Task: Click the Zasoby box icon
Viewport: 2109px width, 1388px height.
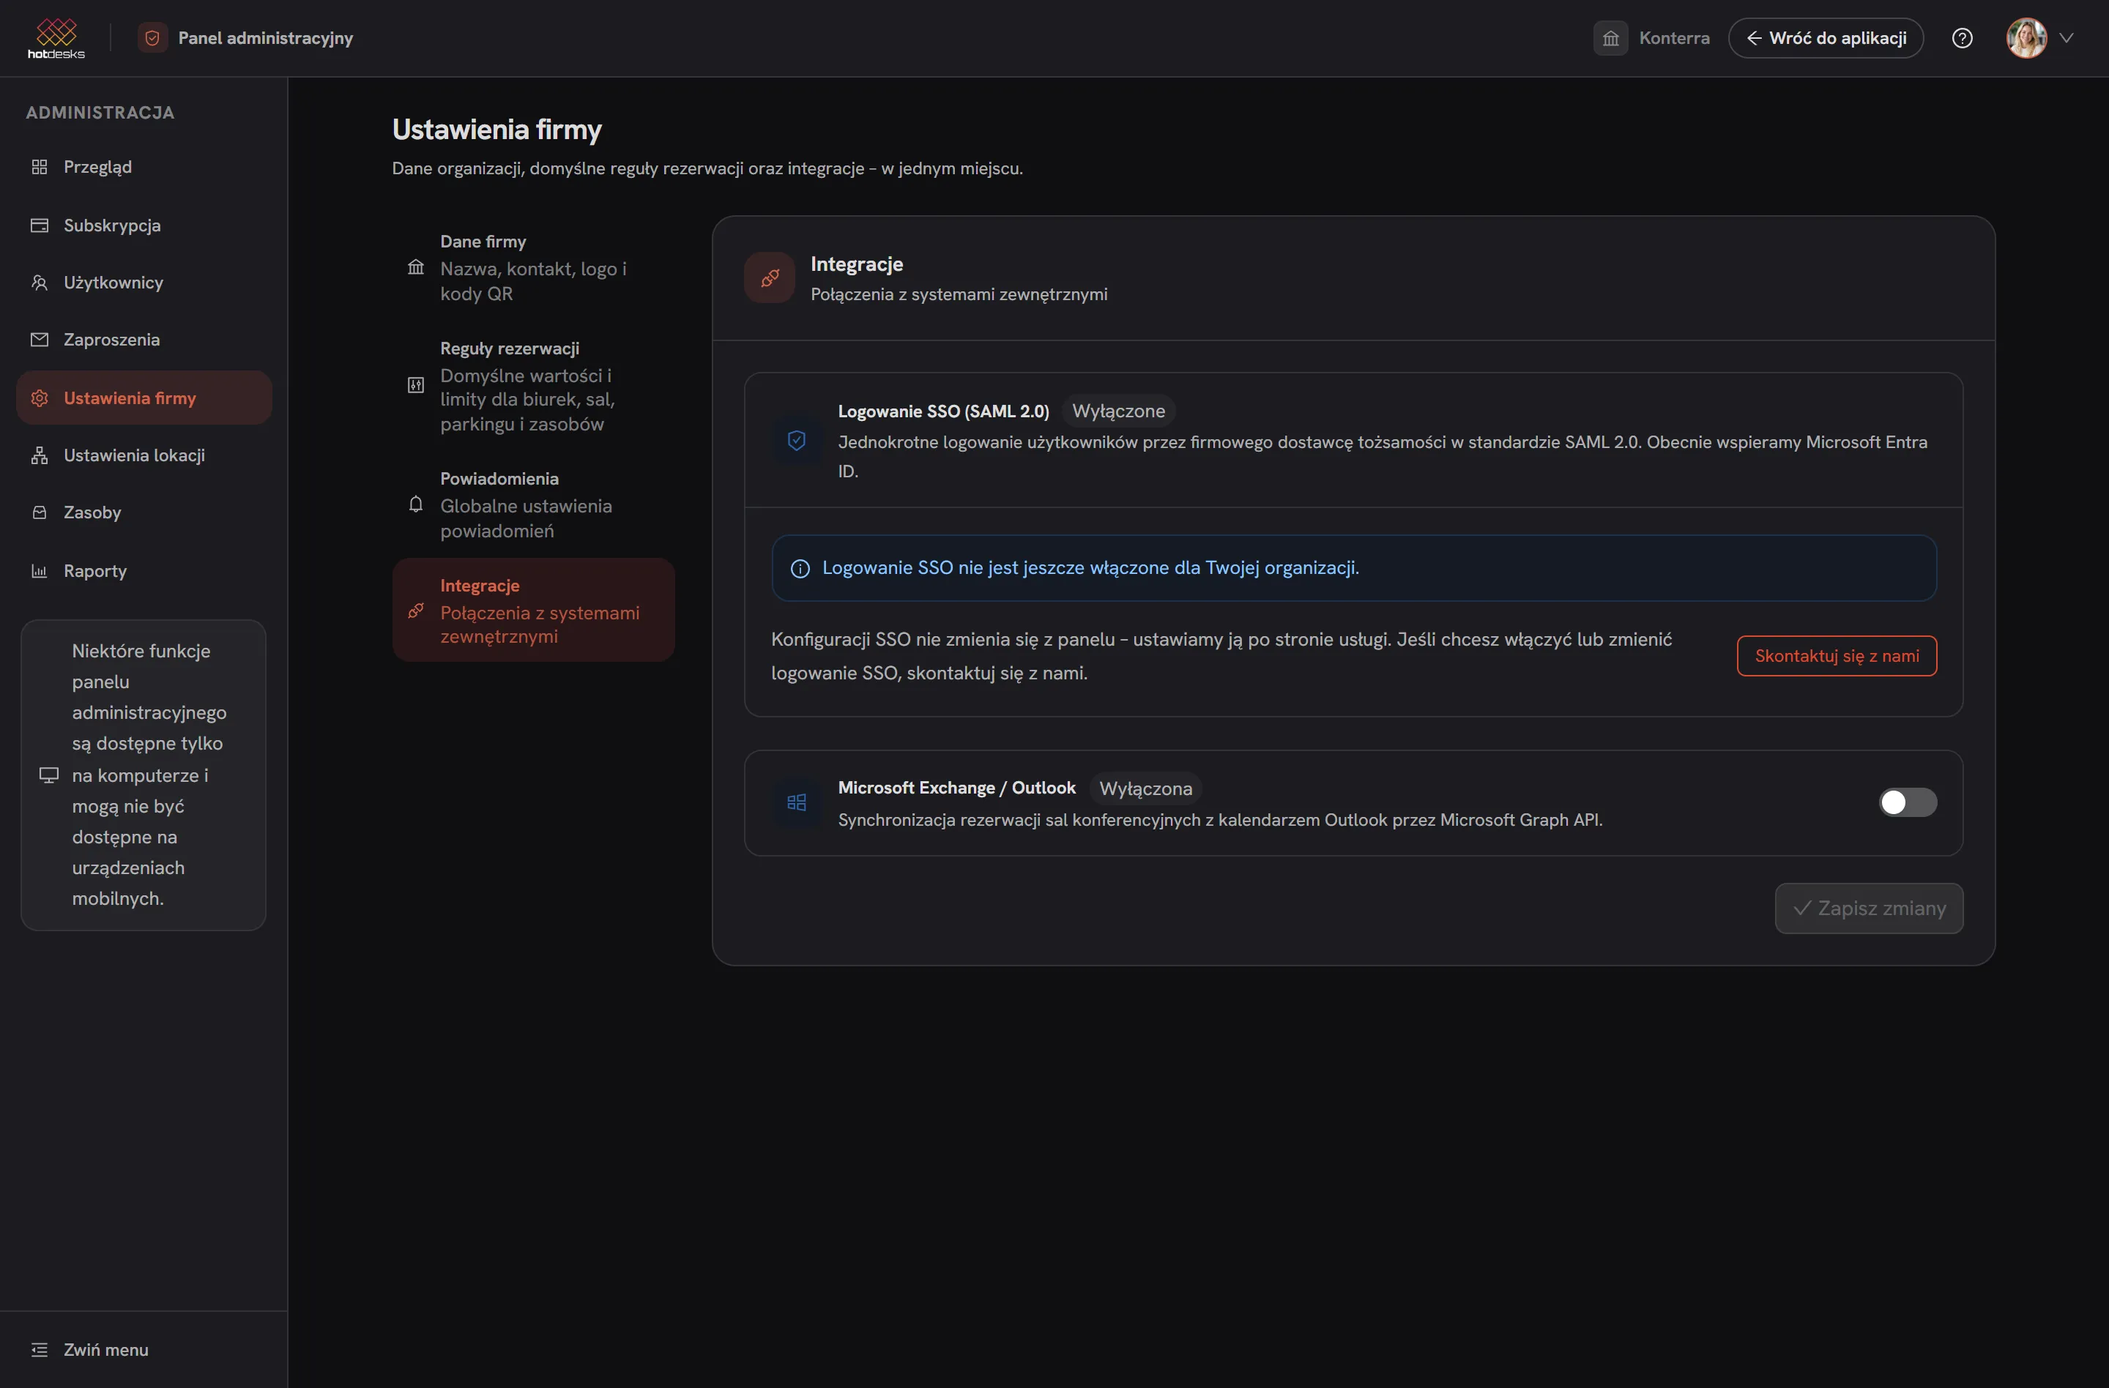Action: coord(39,513)
